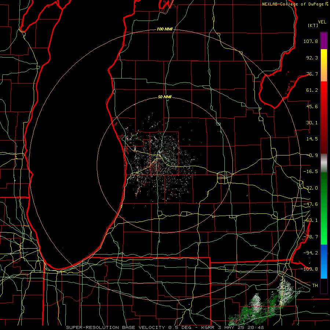Click the -32.0 velocity scale value
The image size is (330, 330).
coord(311,188)
